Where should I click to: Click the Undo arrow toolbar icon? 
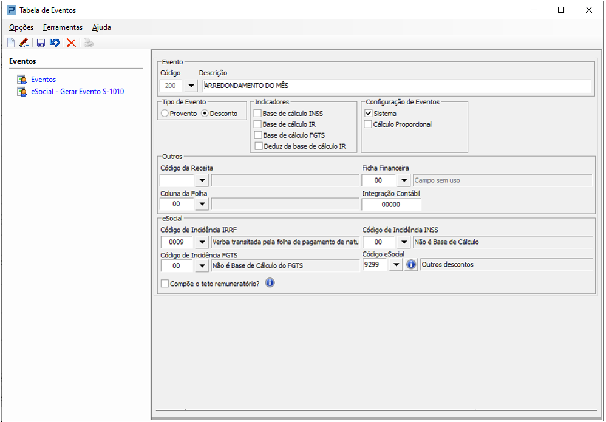[x=55, y=43]
